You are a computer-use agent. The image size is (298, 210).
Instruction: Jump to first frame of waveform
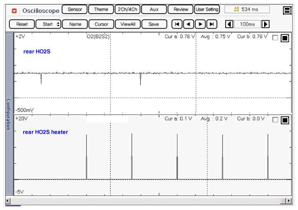[x=177, y=24]
